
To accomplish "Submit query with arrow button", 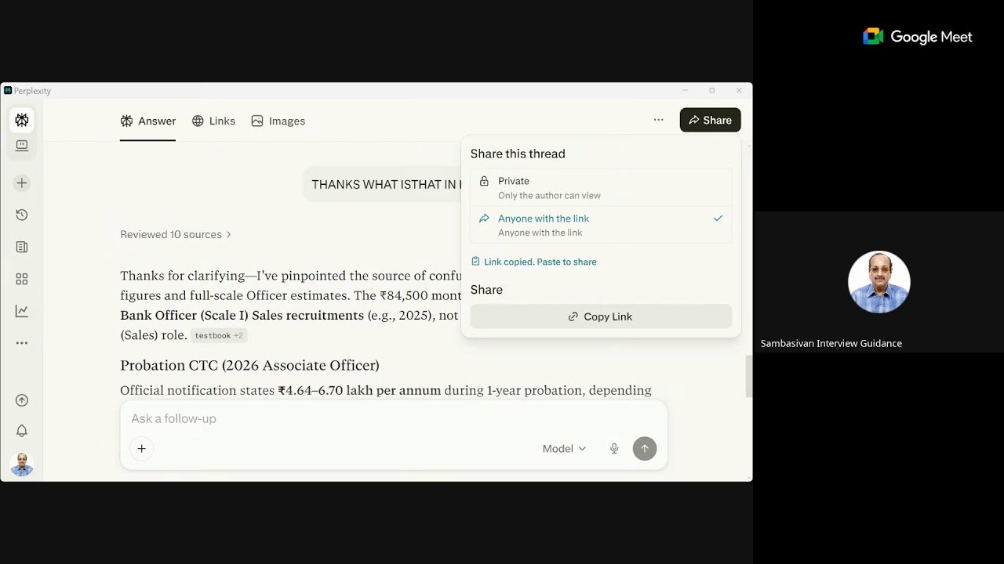I will tap(645, 448).
